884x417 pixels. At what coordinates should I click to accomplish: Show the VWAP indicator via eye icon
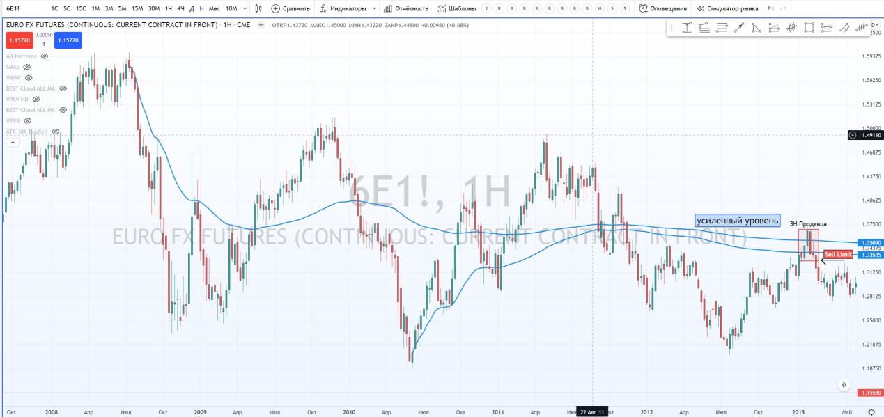tap(27, 78)
